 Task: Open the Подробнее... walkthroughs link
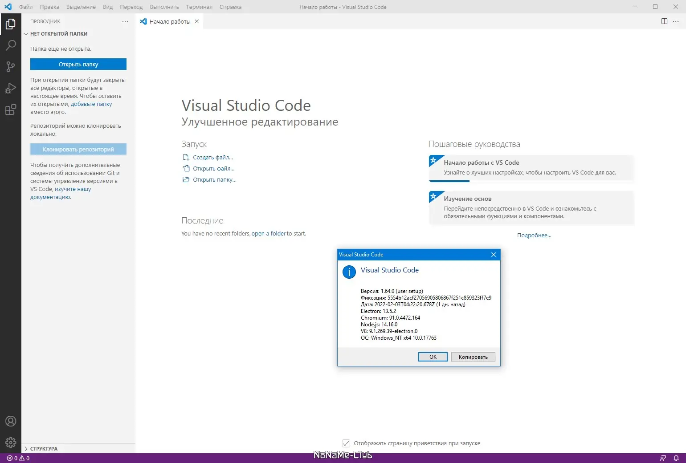534,236
